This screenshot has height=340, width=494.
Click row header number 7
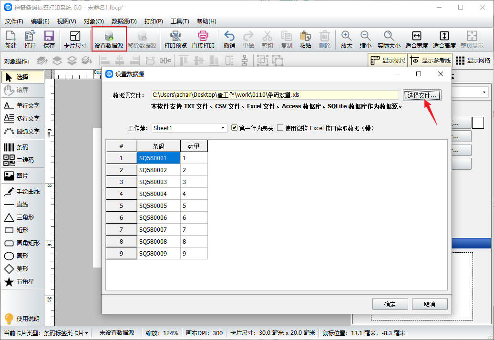[121, 230]
